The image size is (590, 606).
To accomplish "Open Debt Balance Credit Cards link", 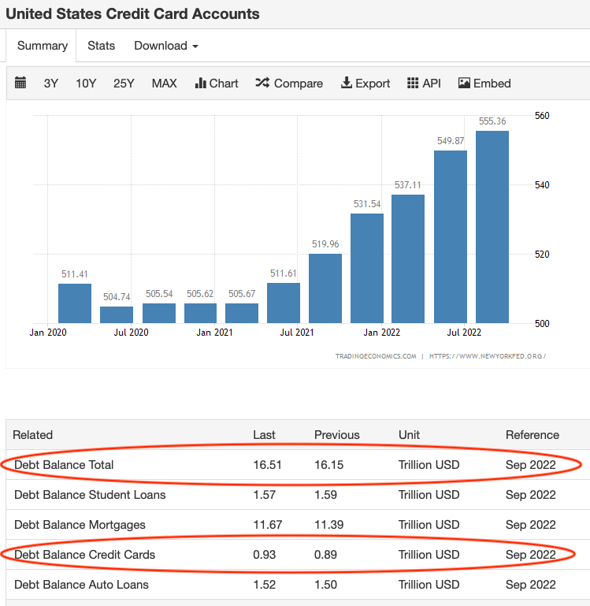I will pyautogui.click(x=84, y=555).
